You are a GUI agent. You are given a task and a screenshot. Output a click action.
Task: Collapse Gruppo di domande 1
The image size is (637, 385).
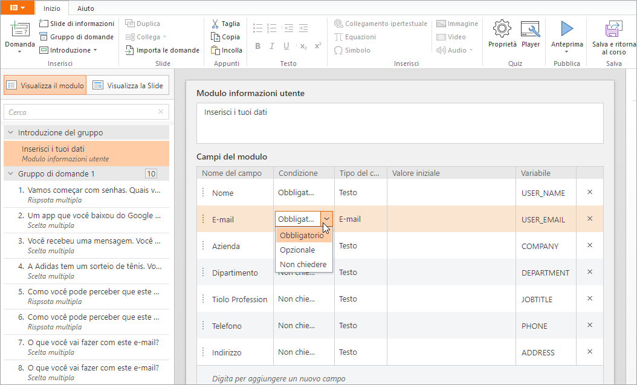tap(10, 174)
